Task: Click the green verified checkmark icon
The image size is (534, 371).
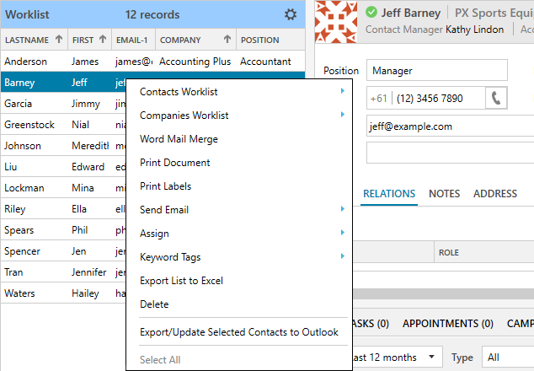Action: pyautogui.click(x=372, y=13)
